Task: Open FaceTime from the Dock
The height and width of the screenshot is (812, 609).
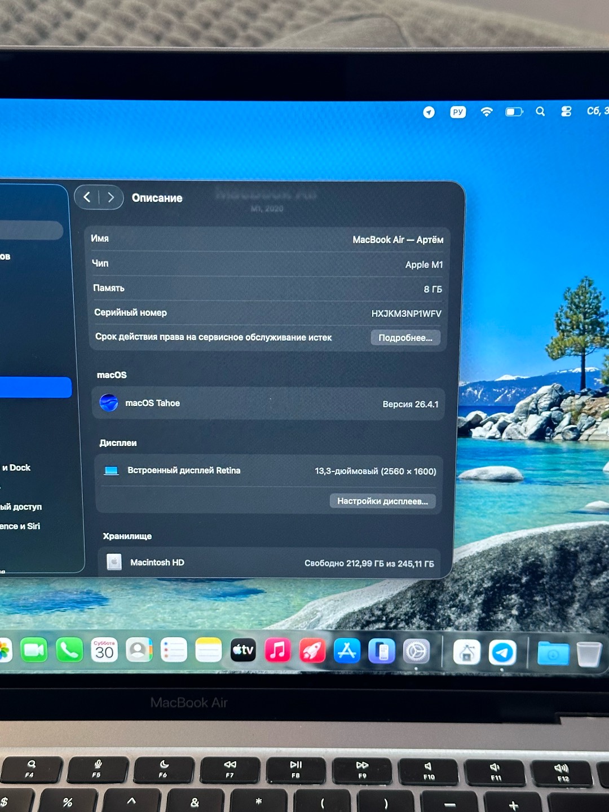Action: tap(34, 651)
